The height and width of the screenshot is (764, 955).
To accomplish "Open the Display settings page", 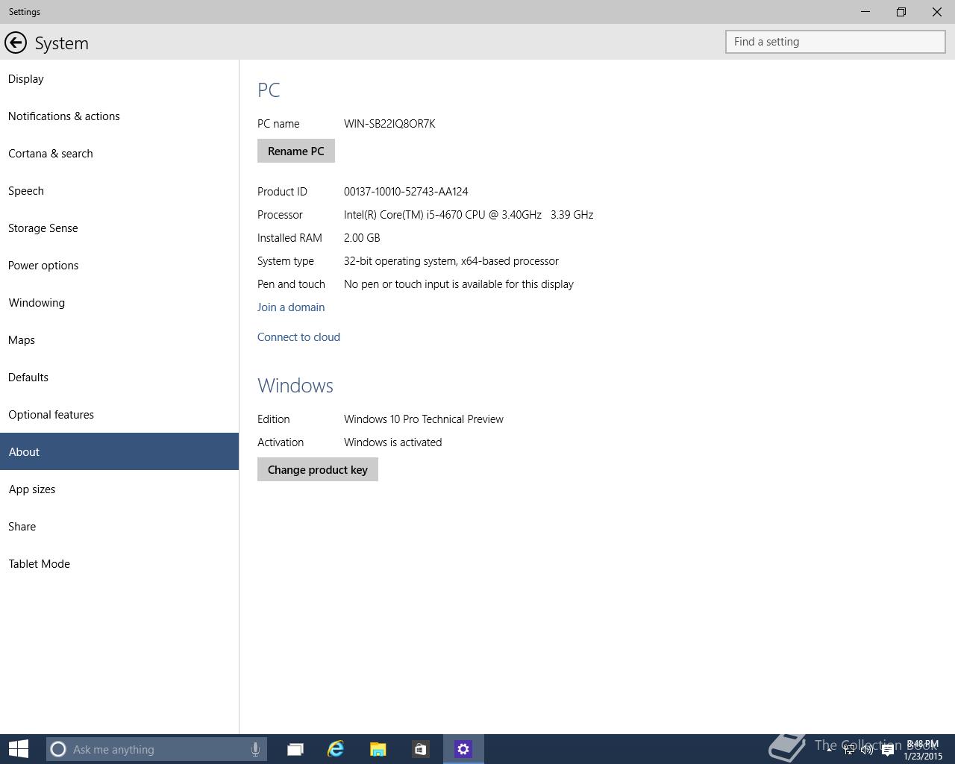I will tap(119, 78).
